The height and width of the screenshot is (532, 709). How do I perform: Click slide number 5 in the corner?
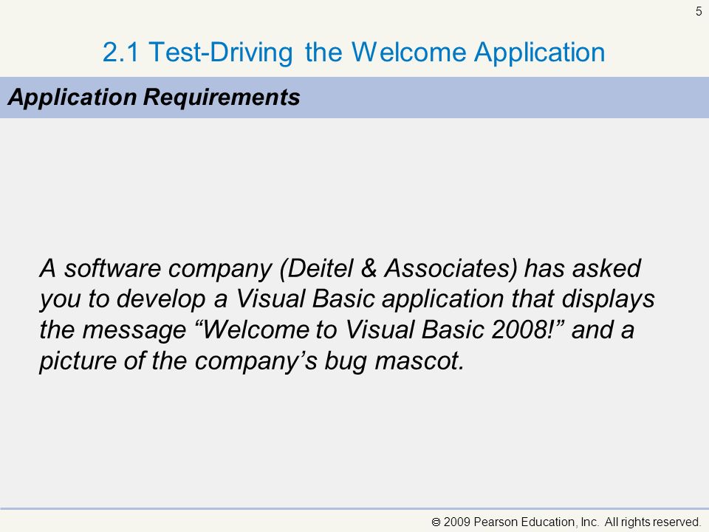click(x=699, y=11)
